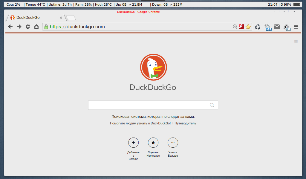Image resolution: width=306 pixels, height=179 pixels.
Task: Click the 'Temp: 44°C' status entry
Action: (x=35, y=4)
